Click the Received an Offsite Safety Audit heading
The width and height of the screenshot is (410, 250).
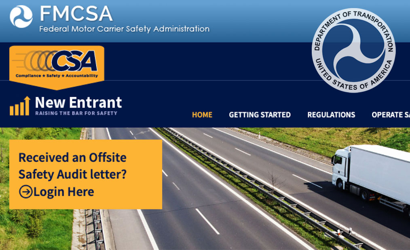[x=72, y=166]
